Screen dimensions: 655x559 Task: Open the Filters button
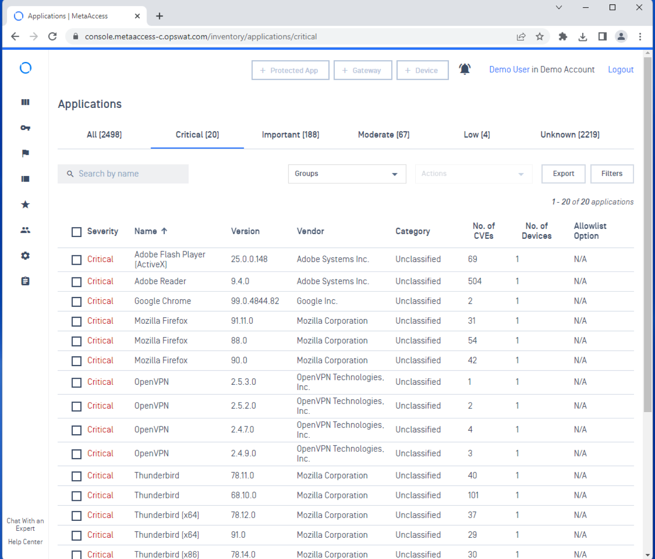point(612,174)
